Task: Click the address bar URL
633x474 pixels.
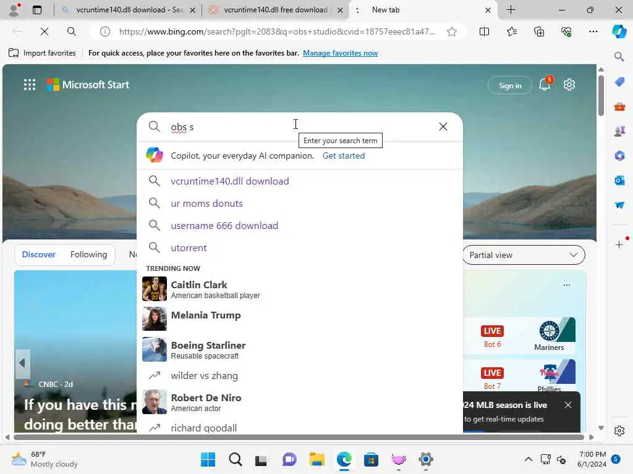Action: tap(277, 31)
